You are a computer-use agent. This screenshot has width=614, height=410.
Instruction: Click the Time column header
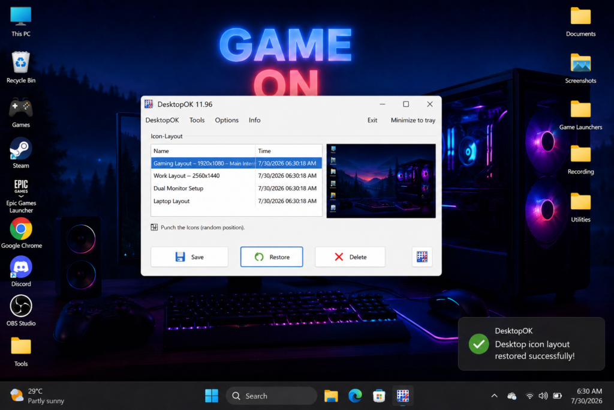(x=289, y=151)
